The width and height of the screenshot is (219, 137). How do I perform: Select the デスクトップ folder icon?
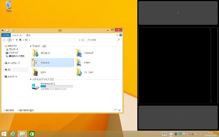point(79,53)
